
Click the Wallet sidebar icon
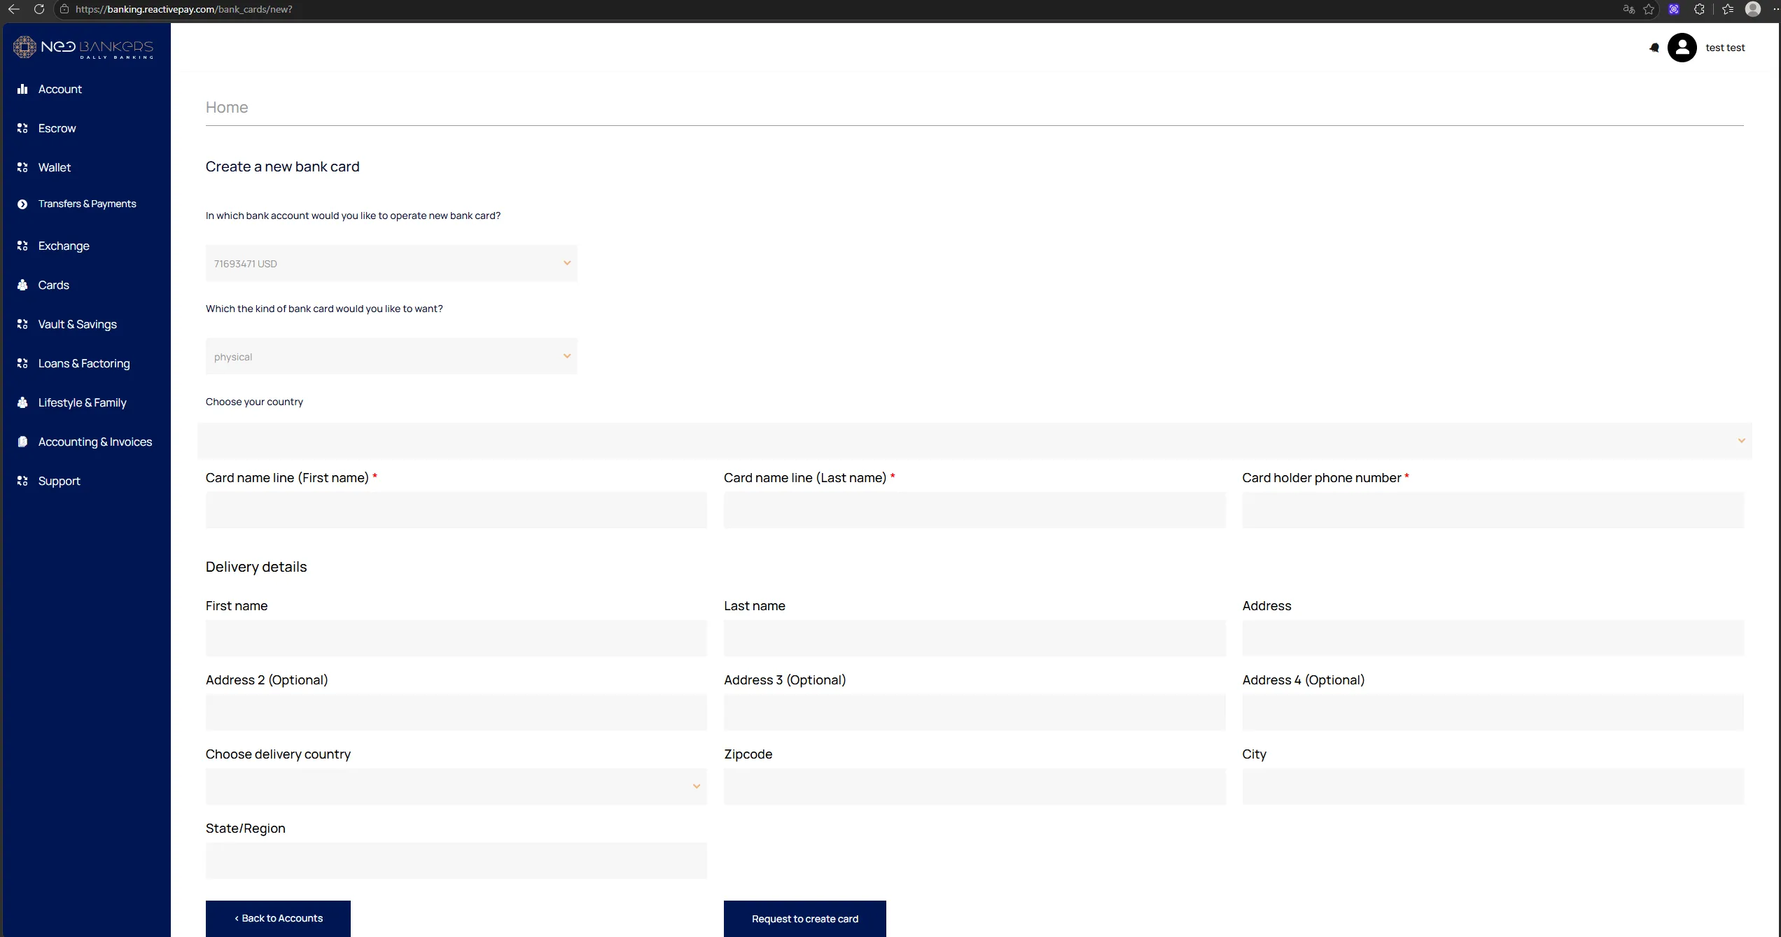(22, 167)
